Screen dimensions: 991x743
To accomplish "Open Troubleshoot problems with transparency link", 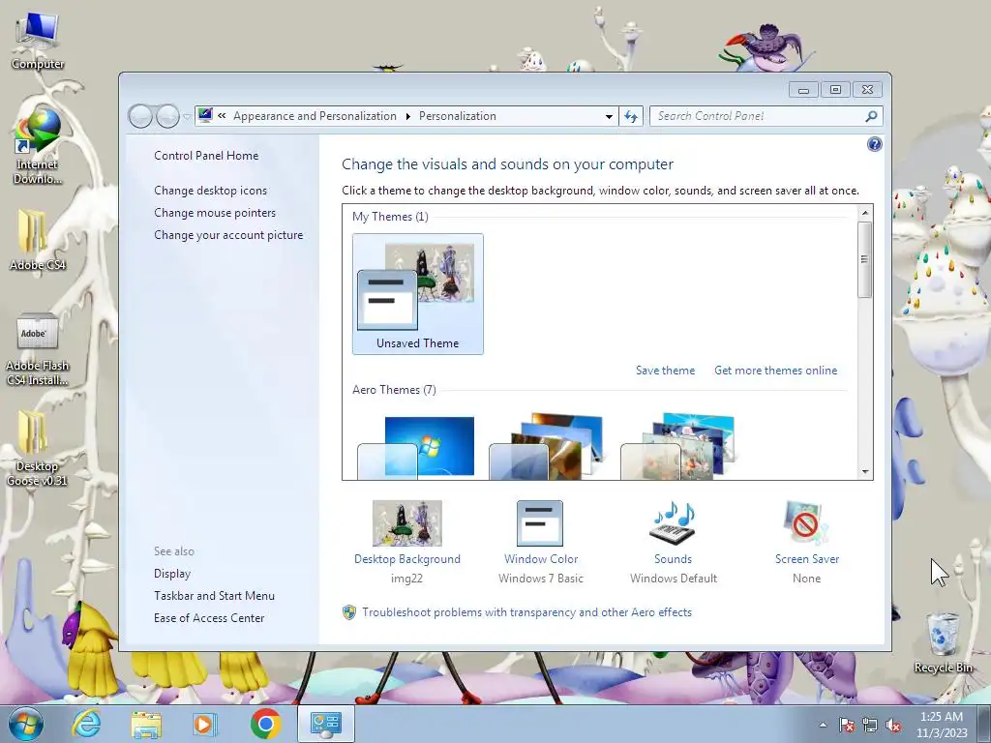I will [526, 612].
